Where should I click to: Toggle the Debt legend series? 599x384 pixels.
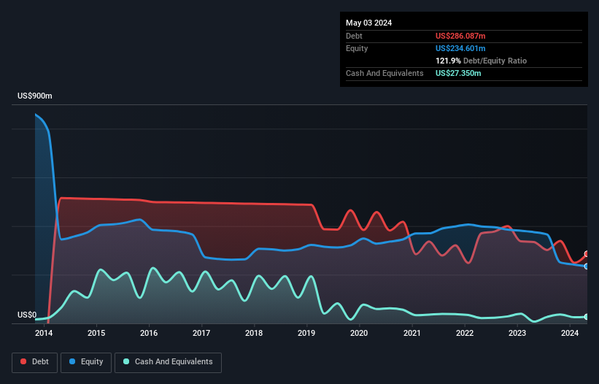click(35, 361)
